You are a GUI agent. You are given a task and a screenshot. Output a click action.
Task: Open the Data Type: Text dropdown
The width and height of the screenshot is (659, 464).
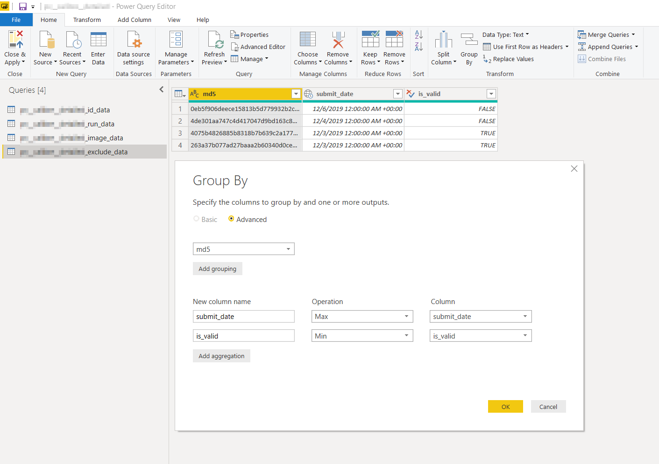(x=506, y=35)
